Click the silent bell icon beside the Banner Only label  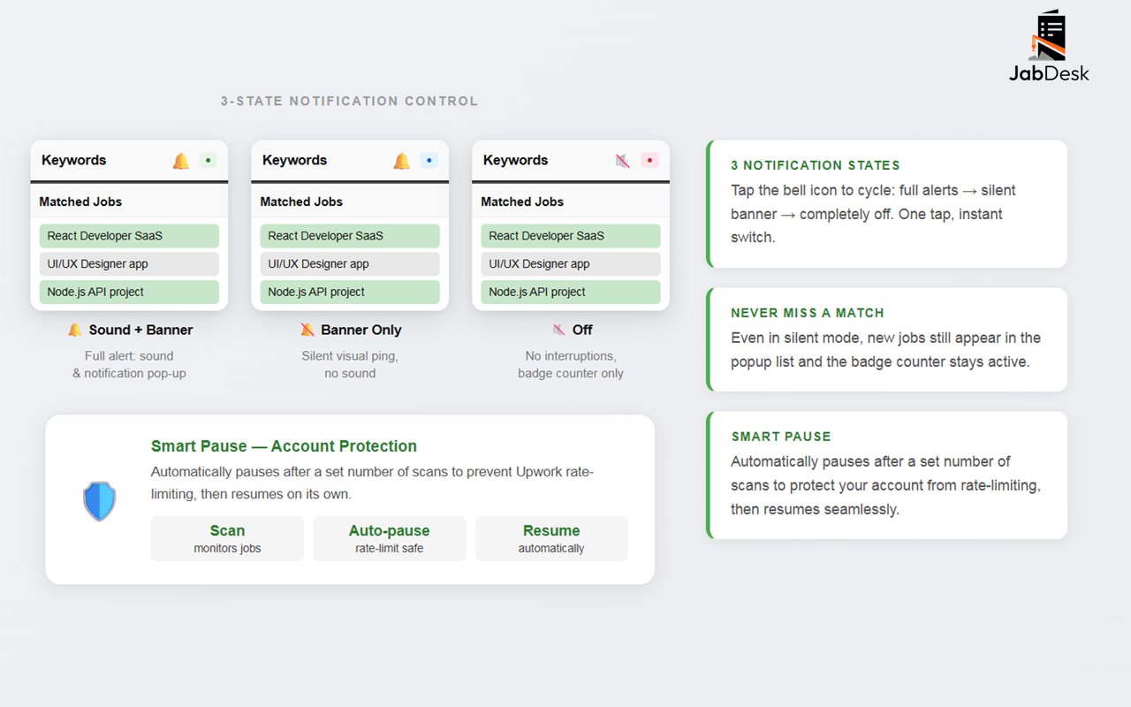[307, 330]
